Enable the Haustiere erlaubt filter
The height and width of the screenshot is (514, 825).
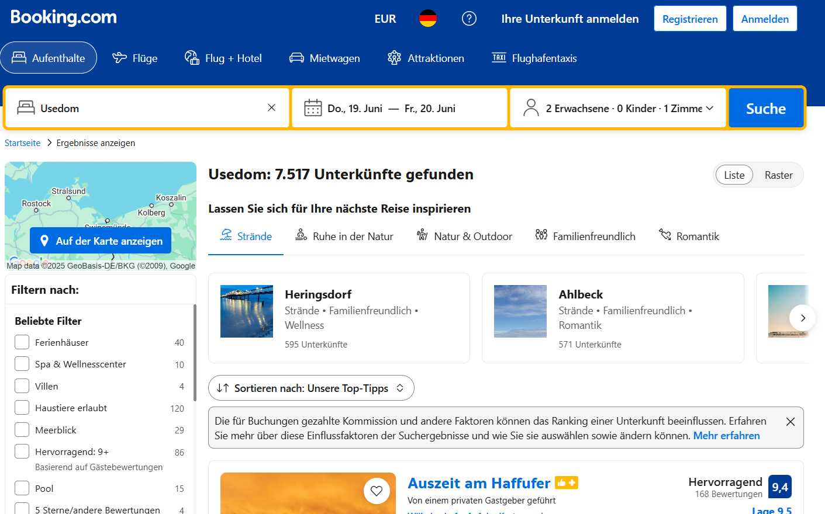point(22,408)
